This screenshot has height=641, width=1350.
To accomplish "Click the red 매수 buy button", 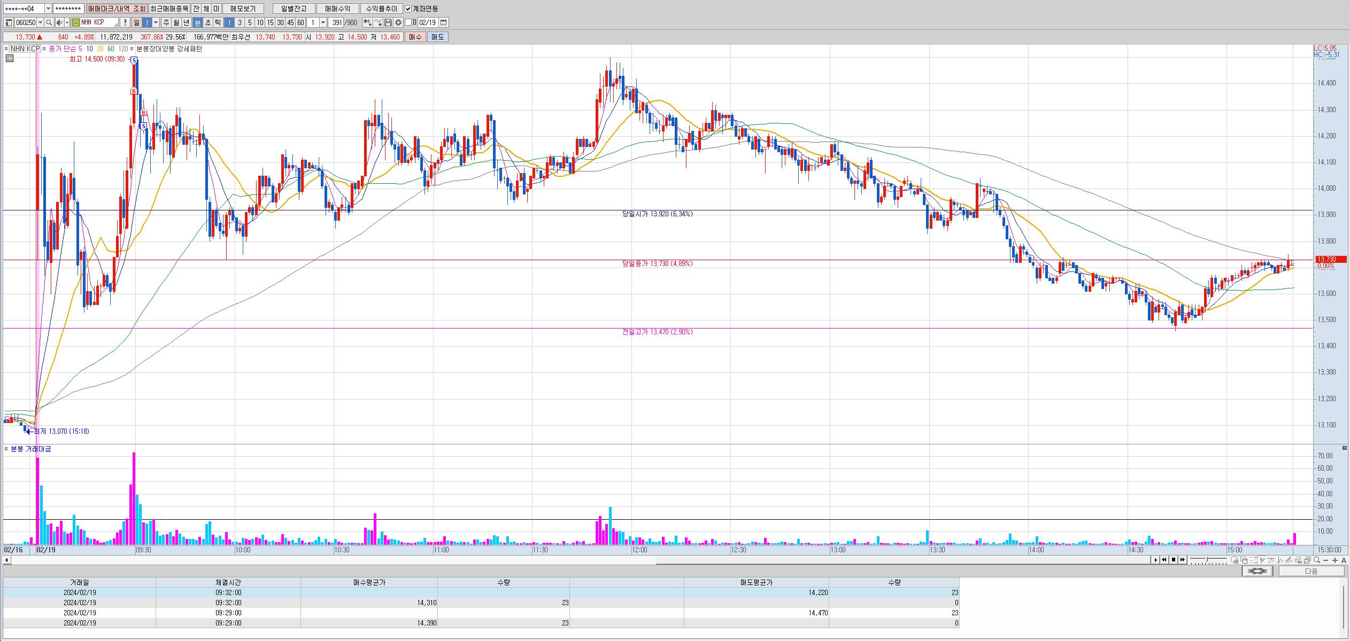I will tap(415, 37).
